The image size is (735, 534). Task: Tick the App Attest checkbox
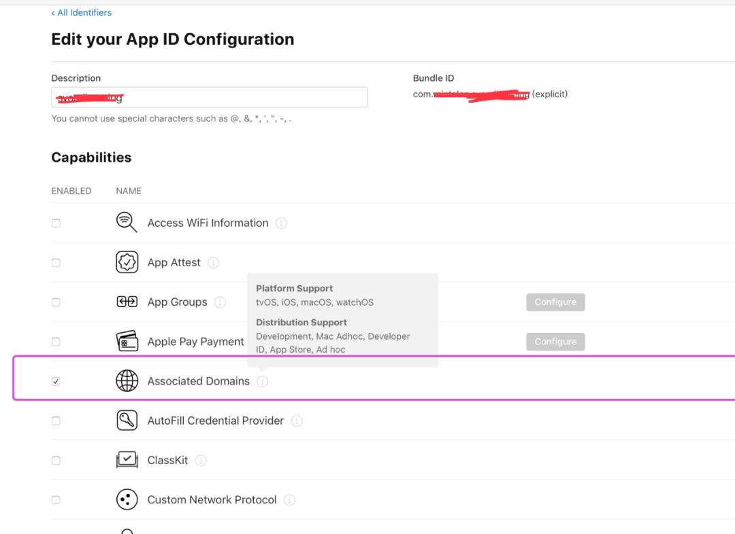(56, 263)
